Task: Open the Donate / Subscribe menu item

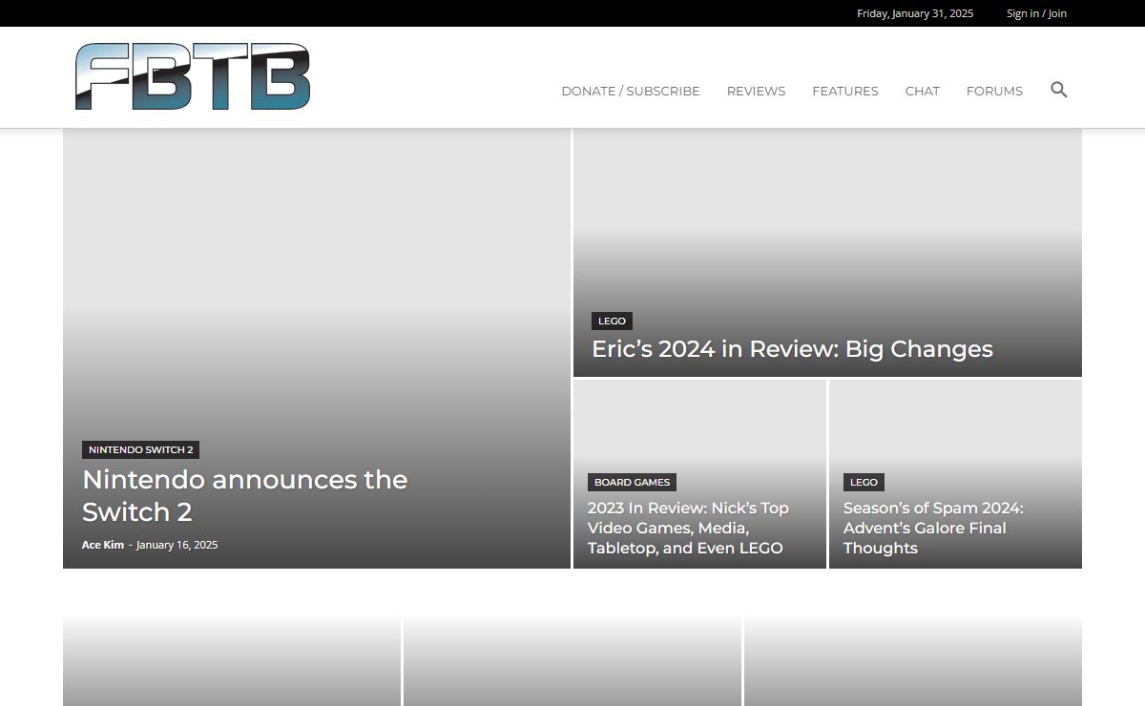Action: [631, 91]
